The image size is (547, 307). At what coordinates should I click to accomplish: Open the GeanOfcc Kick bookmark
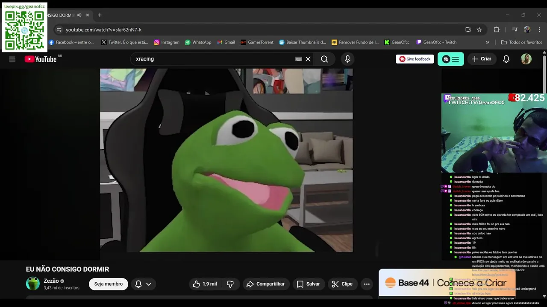pyautogui.click(x=397, y=42)
